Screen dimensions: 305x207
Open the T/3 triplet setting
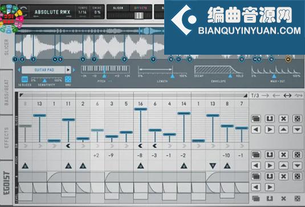click(x=255, y=96)
